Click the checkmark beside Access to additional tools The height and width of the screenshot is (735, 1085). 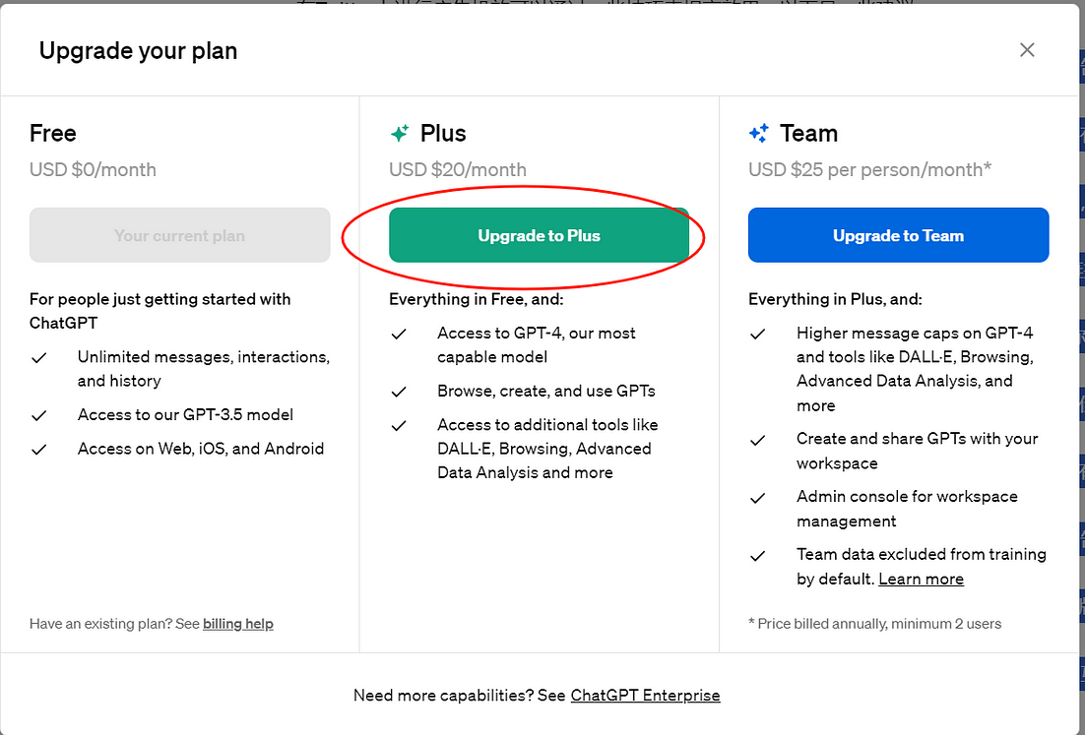(399, 426)
